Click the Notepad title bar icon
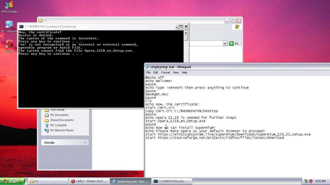The height and width of the screenshot is (185, 330). [147, 67]
